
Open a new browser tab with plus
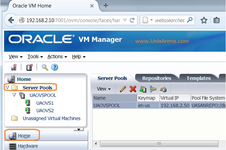pos(106,5)
